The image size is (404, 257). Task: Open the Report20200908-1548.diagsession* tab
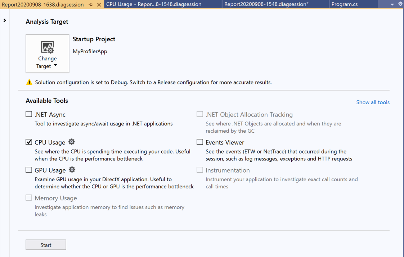[x=266, y=4]
